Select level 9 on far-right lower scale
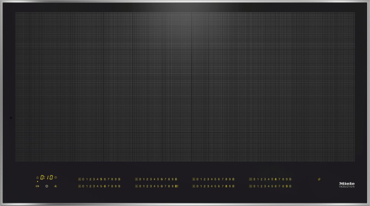The height and width of the screenshot is (206, 370). click(287, 186)
